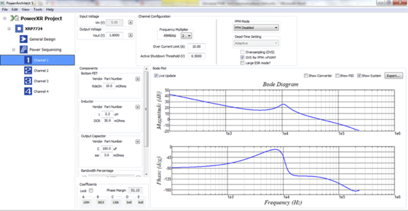Image resolution: width=408 pixels, height=211 pixels.
Task: Open the Output Capacitor part selector dropdown
Action: (x=138, y=142)
